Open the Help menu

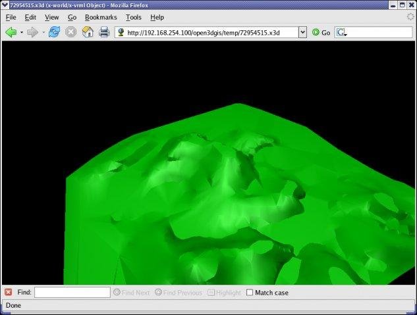pos(157,18)
